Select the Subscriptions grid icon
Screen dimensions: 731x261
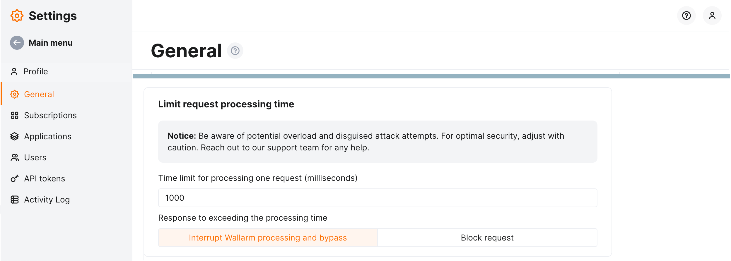coord(14,115)
